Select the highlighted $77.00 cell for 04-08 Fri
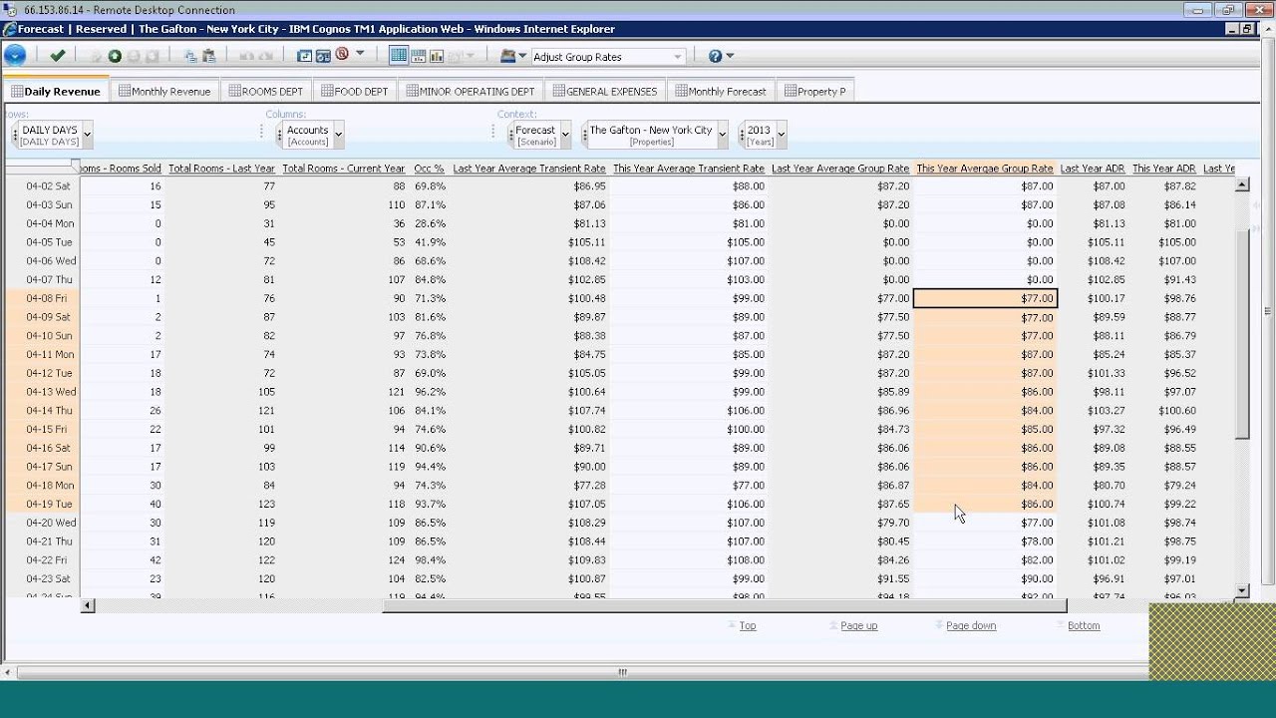 pyautogui.click(x=985, y=298)
